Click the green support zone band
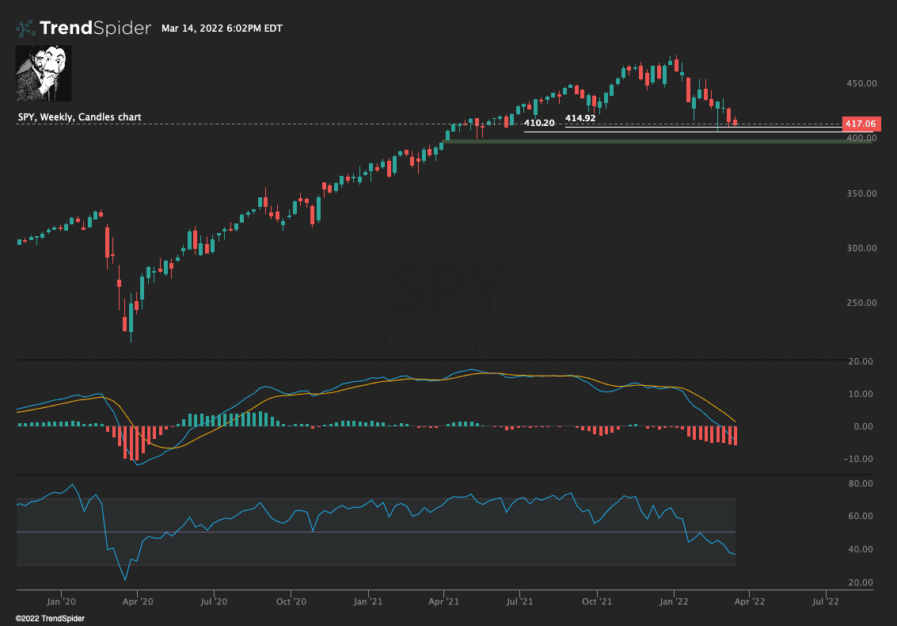 [657, 141]
